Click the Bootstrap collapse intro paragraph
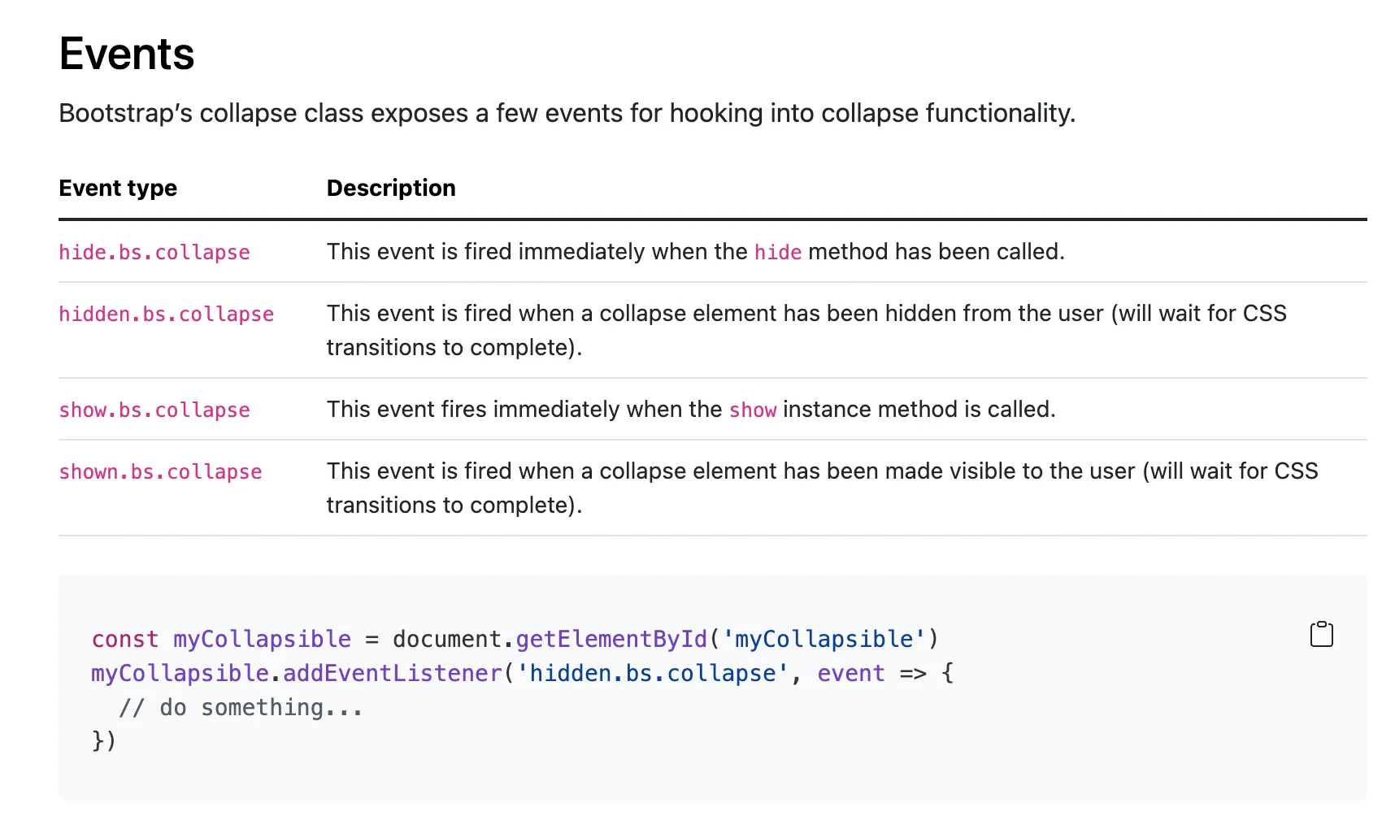The height and width of the screenshot is (829, 1395). pyautogui.click(x=567, y=113)
